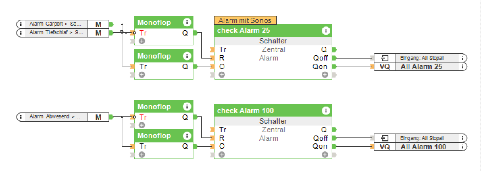Image resolution: width=481 pixels, height=171 pixels.
Task: Click the Qon output connector of check Alarm 100
Action: [x=335, y=146]
